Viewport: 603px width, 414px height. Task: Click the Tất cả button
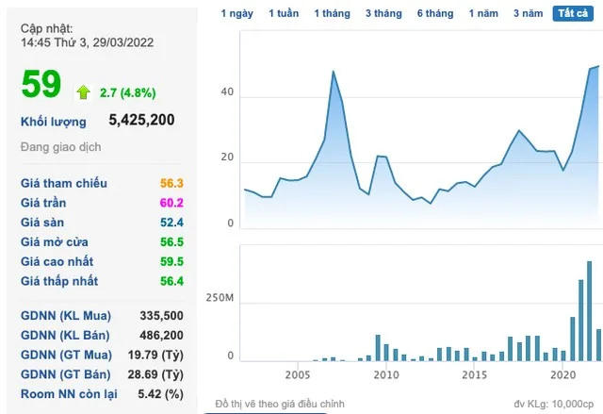pos(573,14)
